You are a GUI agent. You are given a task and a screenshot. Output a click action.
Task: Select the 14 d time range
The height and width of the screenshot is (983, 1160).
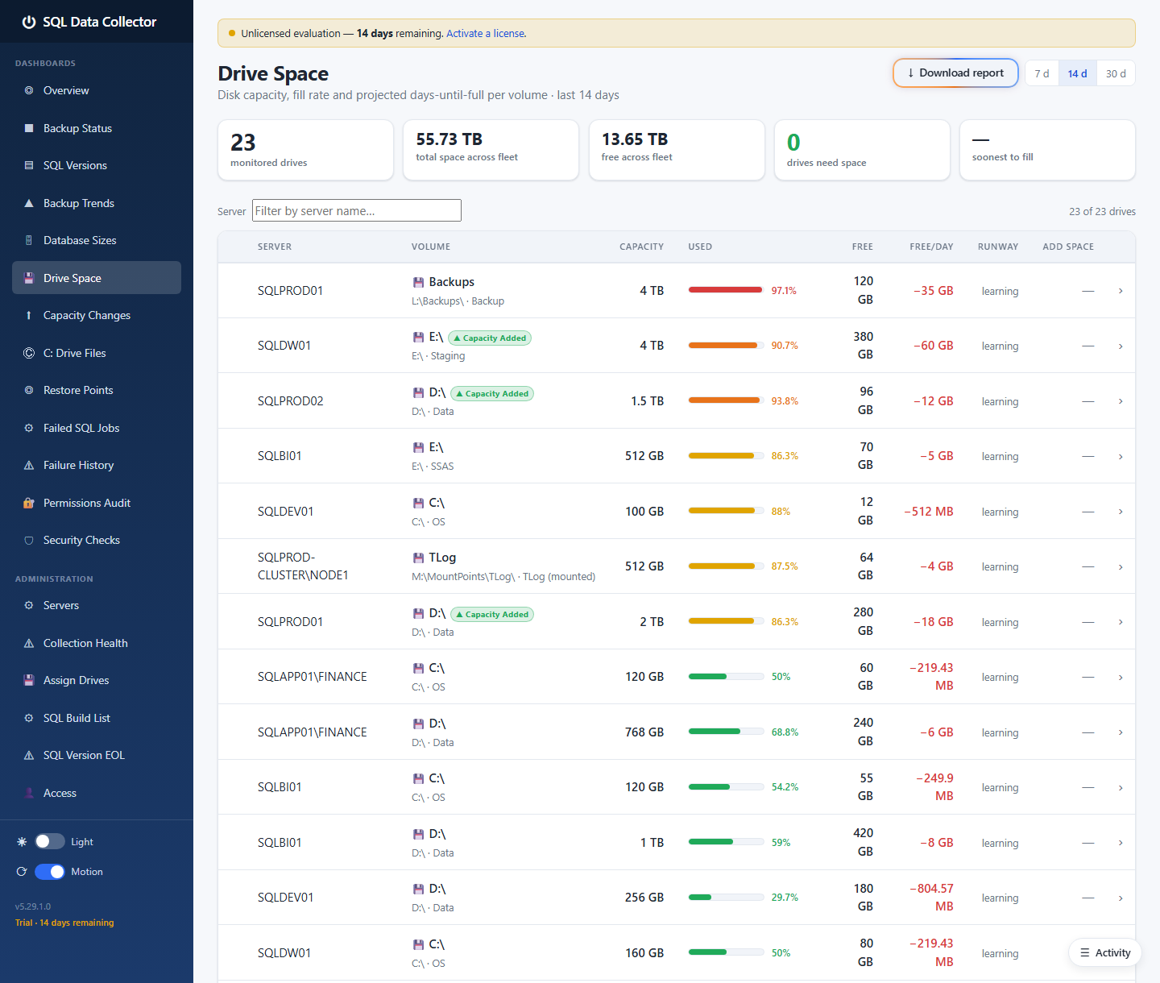pos(1077,73)
